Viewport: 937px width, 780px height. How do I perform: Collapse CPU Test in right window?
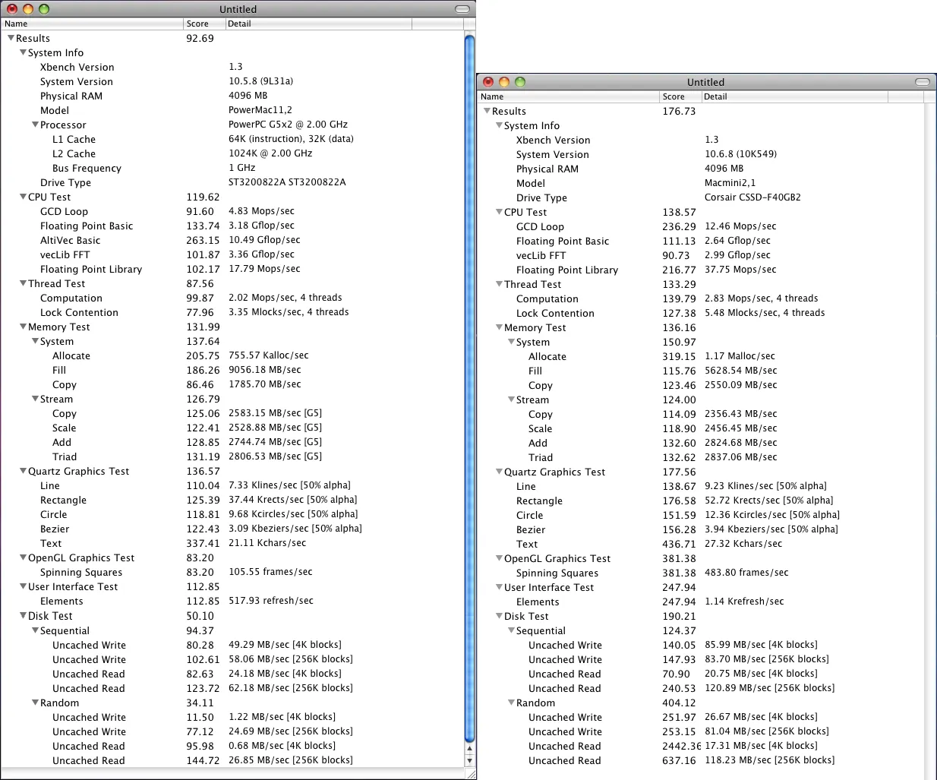pos(499,212)
